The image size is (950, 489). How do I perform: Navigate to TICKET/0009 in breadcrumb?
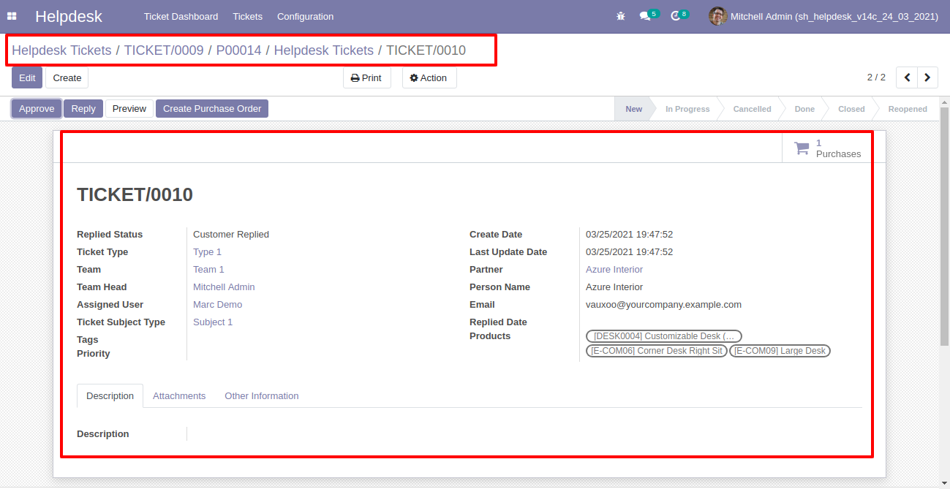point(164,50)
